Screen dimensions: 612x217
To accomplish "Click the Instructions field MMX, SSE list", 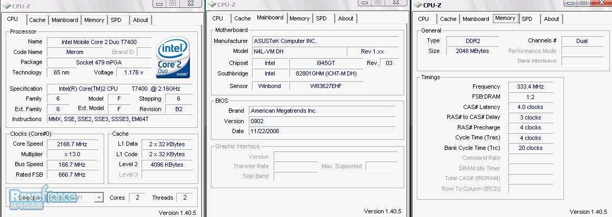I will point(119,119).
